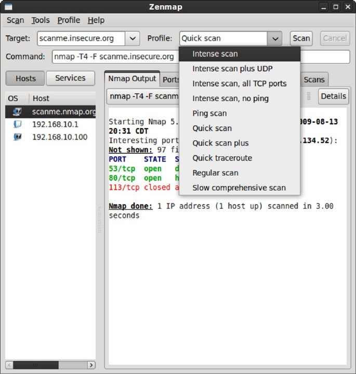Click the 80/tcp open line
Image resolution: width=356 pixels, height=374 pixels.
coord(143,178)
